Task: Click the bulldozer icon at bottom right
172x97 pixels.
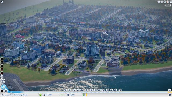Action: tap(170, 90)
